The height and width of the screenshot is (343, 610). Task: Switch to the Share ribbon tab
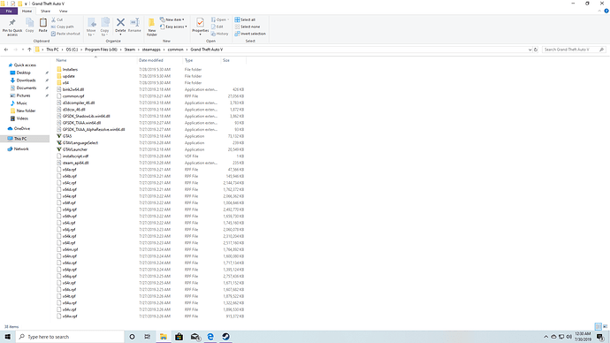pos(45,11)
